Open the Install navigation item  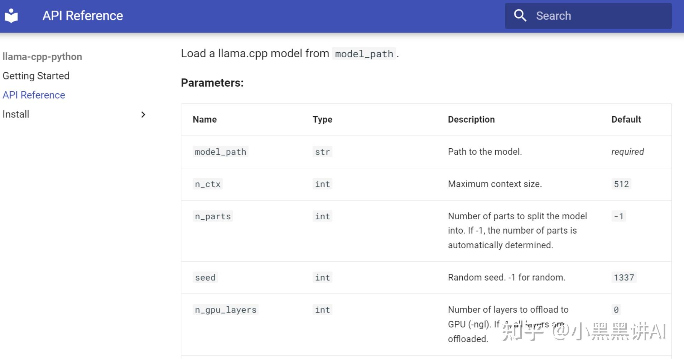pyautogui.click(x=16, y=114)
